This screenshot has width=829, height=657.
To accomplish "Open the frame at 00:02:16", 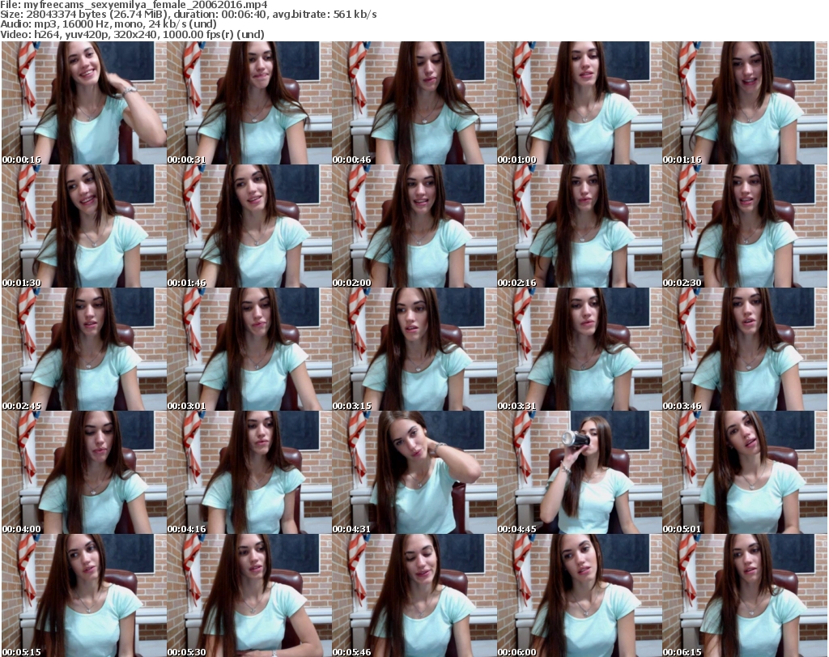I will click(580, 226).
